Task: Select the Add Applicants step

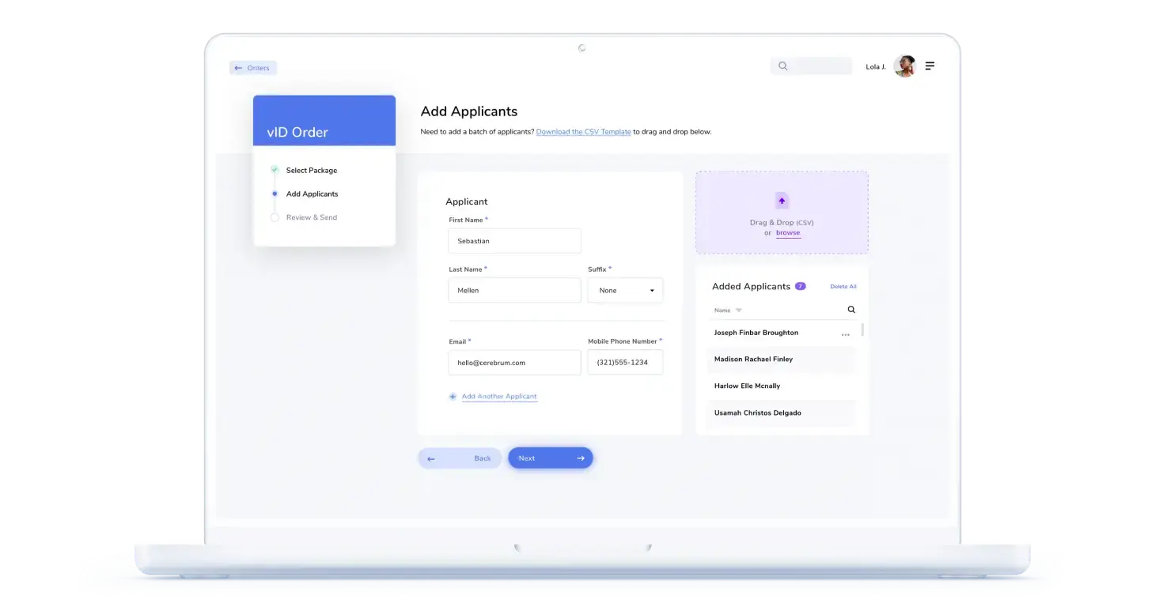Action: tap(312, 194)
